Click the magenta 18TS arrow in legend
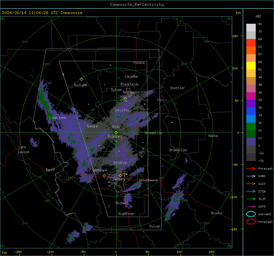This screenshot has height=256, width=274. tap(251, 207)
